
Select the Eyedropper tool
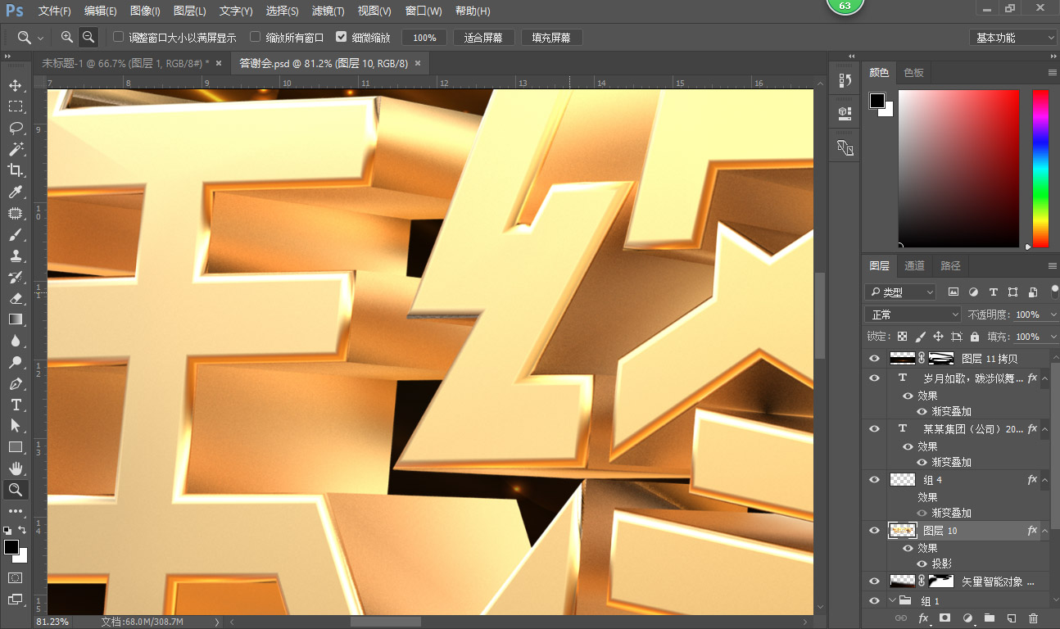click(16, 192)
